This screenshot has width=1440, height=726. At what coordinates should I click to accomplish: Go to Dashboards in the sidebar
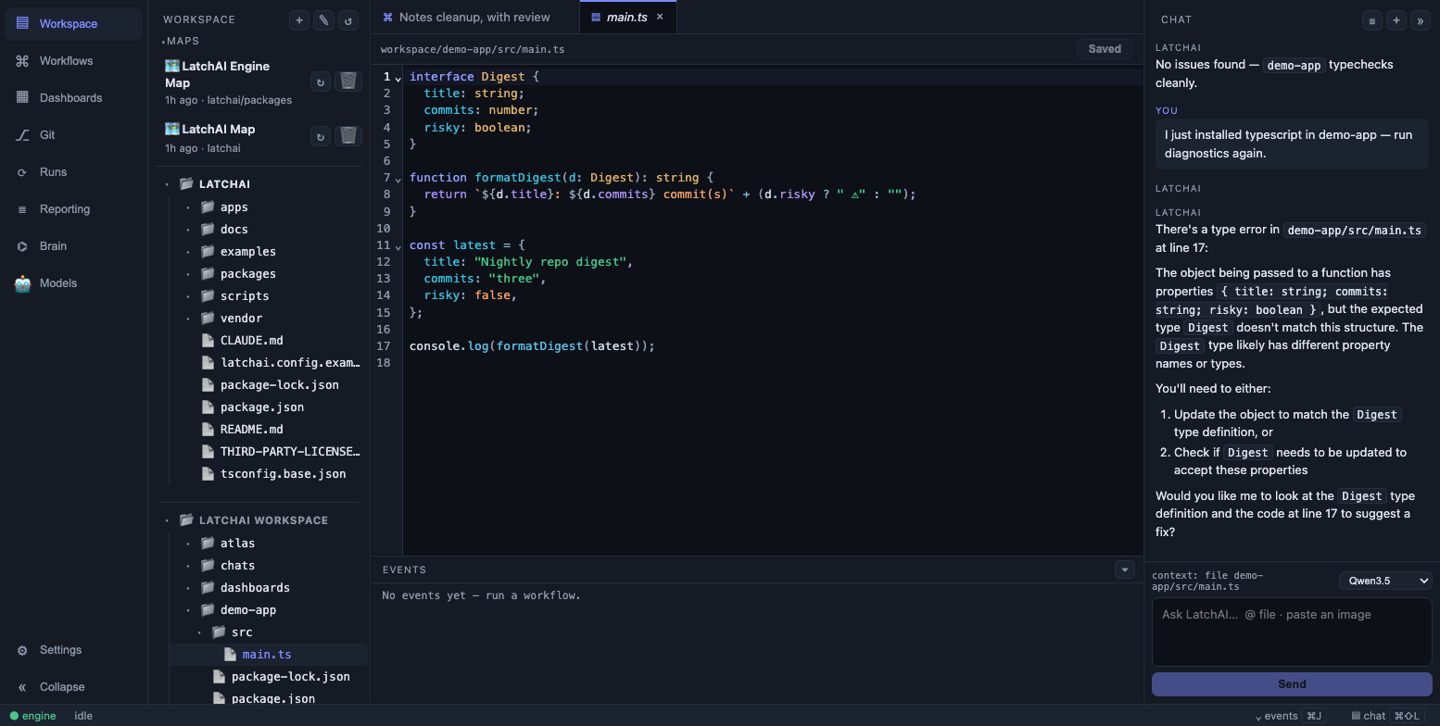click(73, 98)
